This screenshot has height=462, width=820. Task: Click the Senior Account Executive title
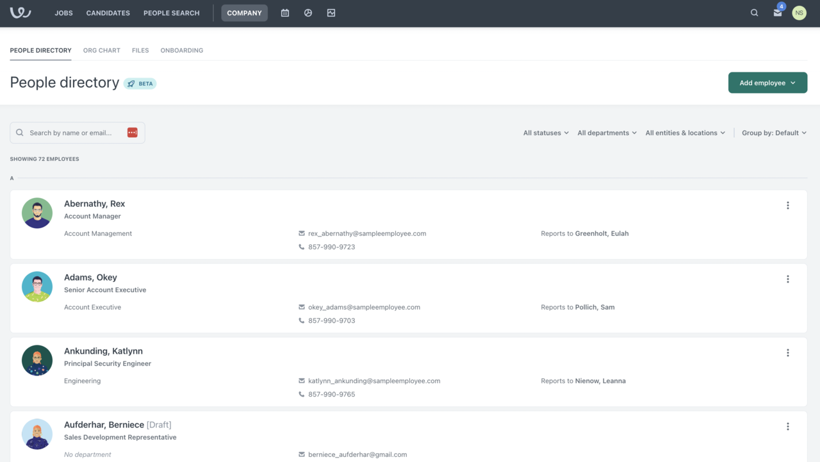[105, 290]
